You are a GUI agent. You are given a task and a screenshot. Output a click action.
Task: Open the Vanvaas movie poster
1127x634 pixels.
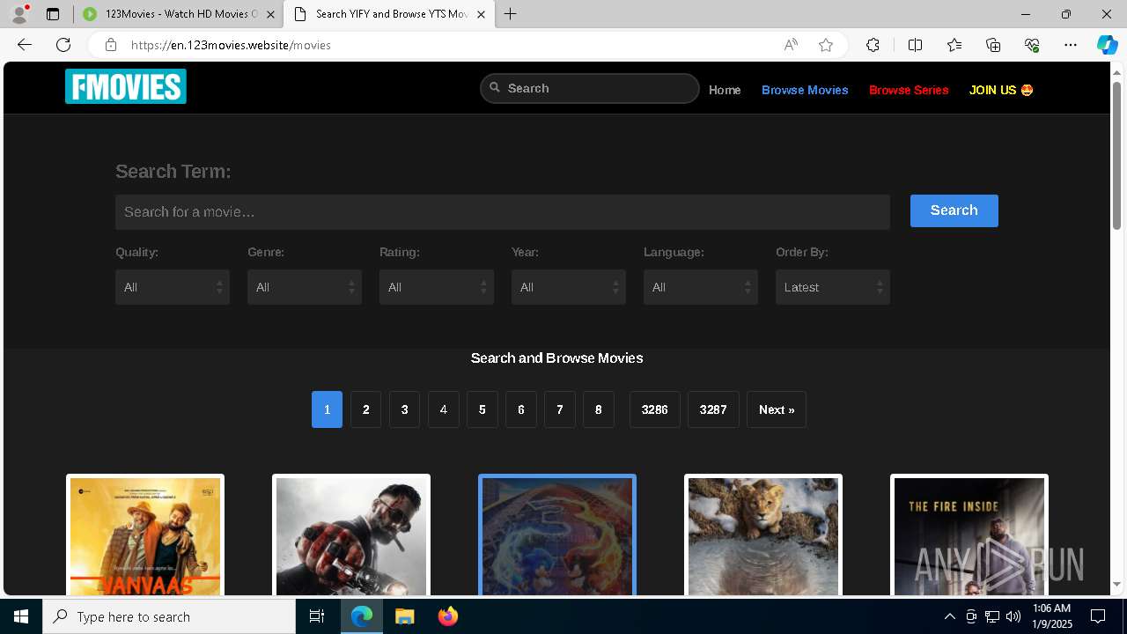pos(145,535)
